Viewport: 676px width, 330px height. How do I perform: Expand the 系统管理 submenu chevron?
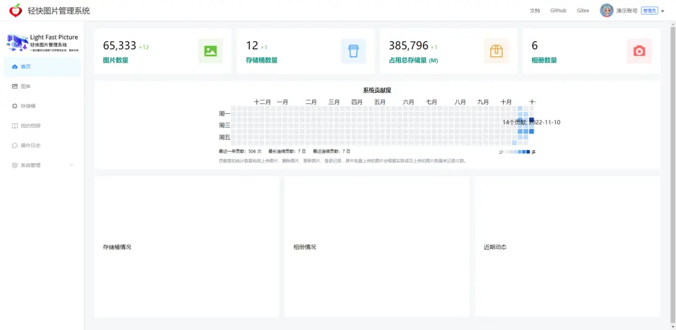tap(71, 165)
